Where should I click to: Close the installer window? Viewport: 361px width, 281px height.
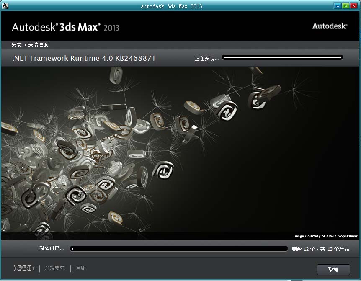coord(353,6)
